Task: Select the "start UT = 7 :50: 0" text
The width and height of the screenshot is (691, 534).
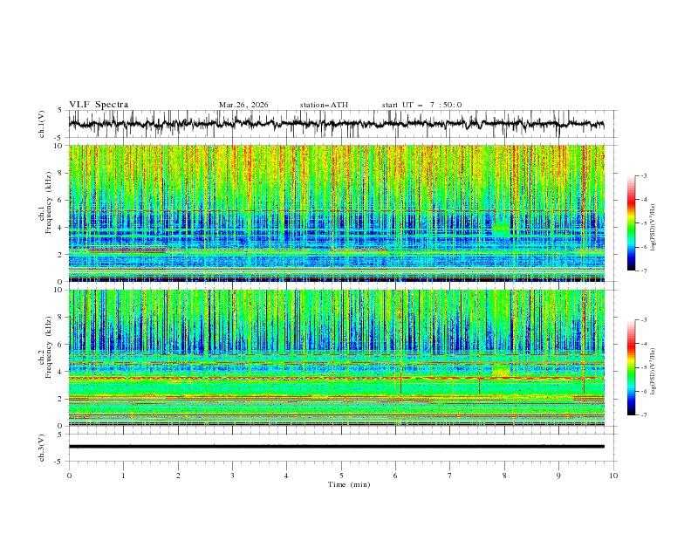Action: (x=421, y=105)
